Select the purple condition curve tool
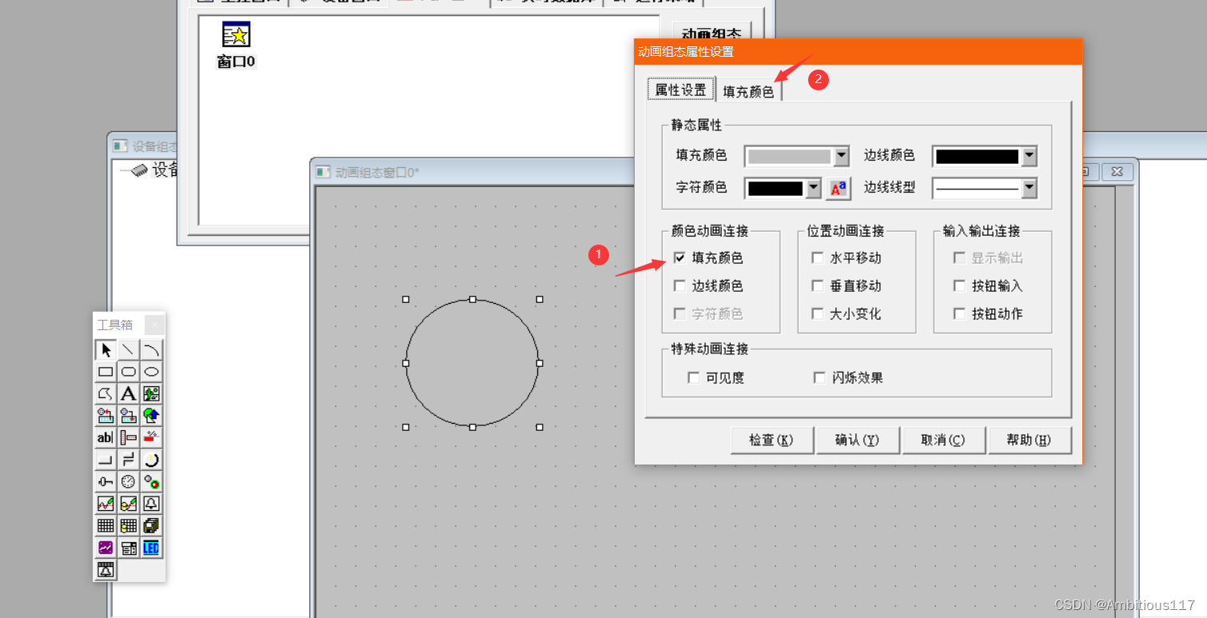Viewport: 1207px width, 618px height. pos(106,548)
